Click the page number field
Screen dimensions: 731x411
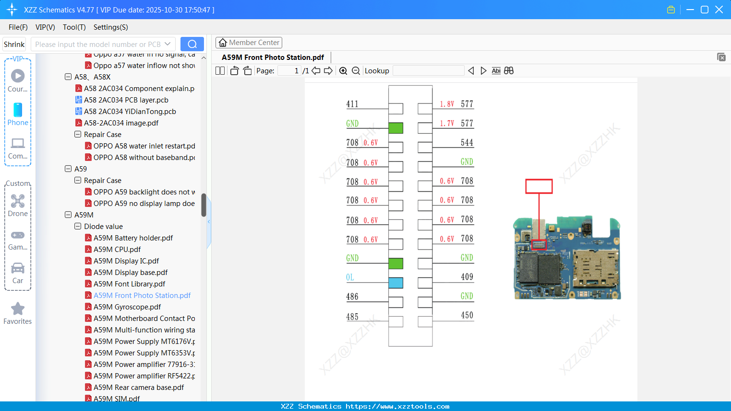(x=289, y=71)
